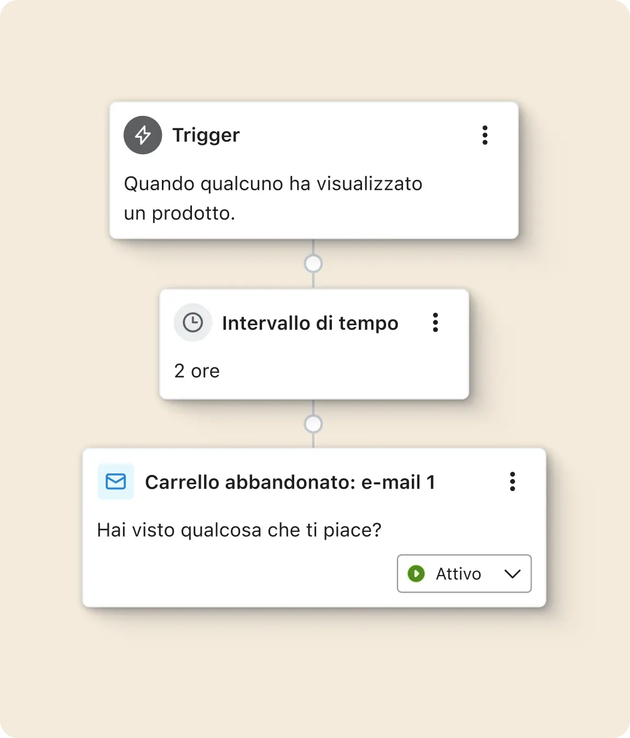Click the connector node below the Trigger card

(313, 263)
